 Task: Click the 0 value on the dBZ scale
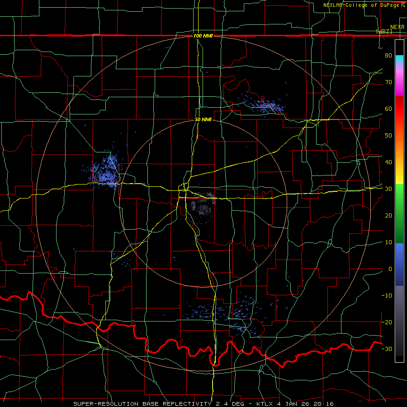[x=390, y=269]
